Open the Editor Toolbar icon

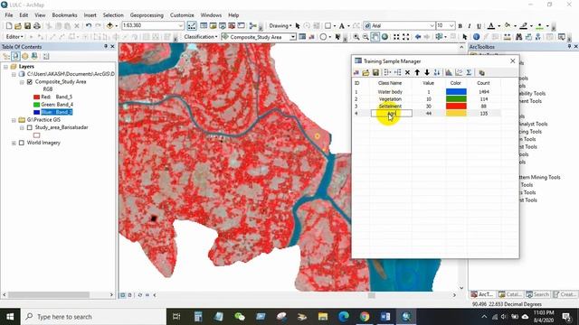(191, 26)
